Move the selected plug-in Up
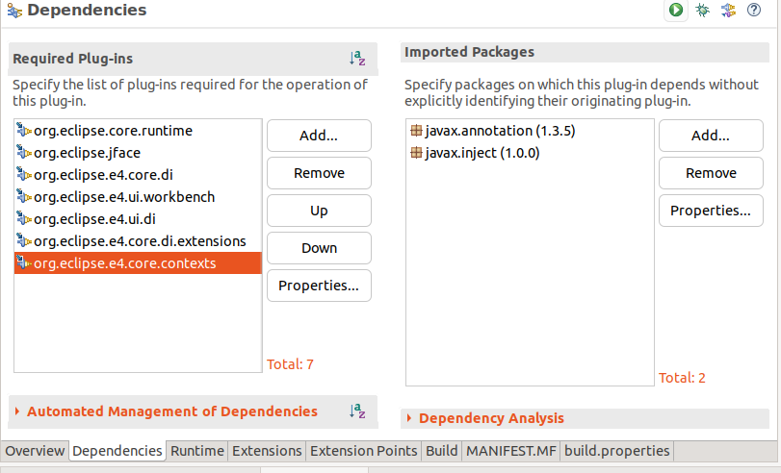 (x=319, y=211)
